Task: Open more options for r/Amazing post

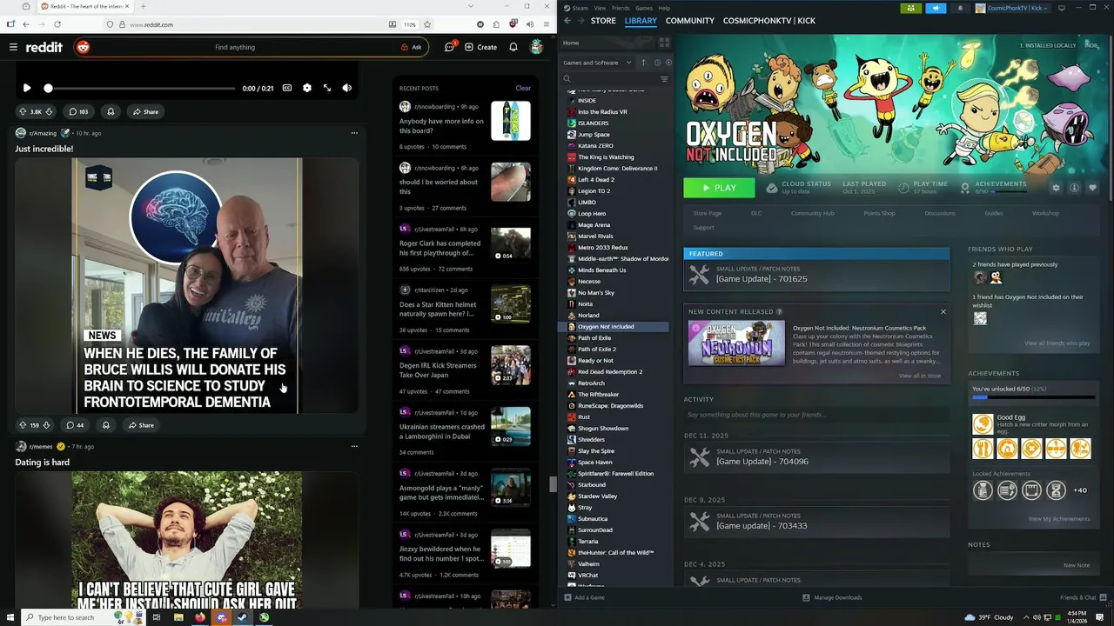Action: coord(354,133)
